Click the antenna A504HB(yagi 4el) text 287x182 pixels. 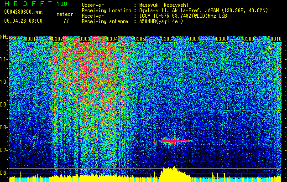(161, 21)
